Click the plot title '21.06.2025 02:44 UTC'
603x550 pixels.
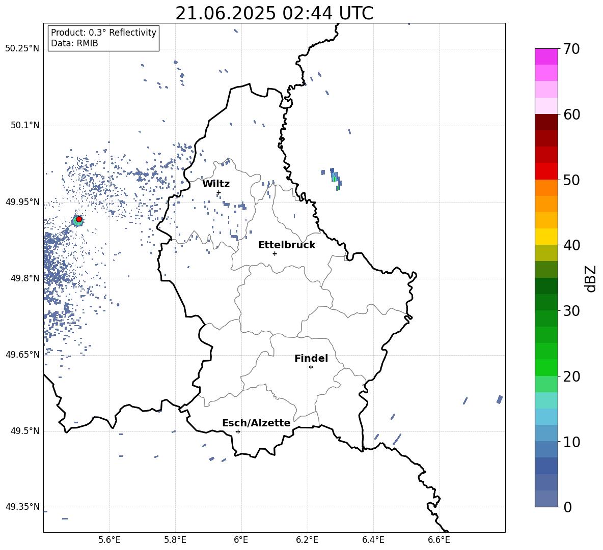pos(274,13)
